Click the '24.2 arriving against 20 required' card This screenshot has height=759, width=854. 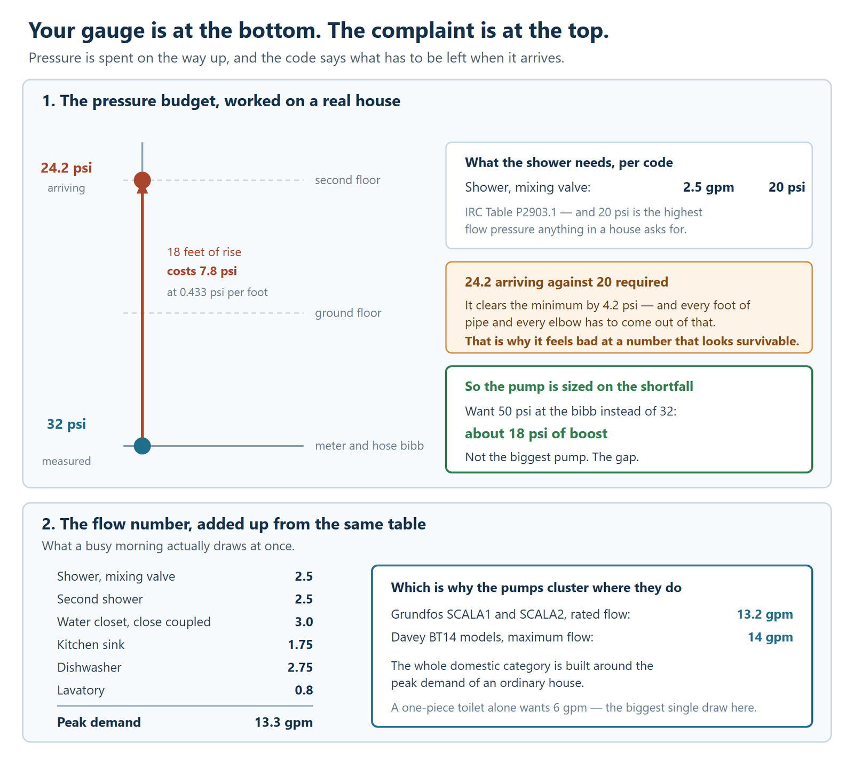point(629,307)
